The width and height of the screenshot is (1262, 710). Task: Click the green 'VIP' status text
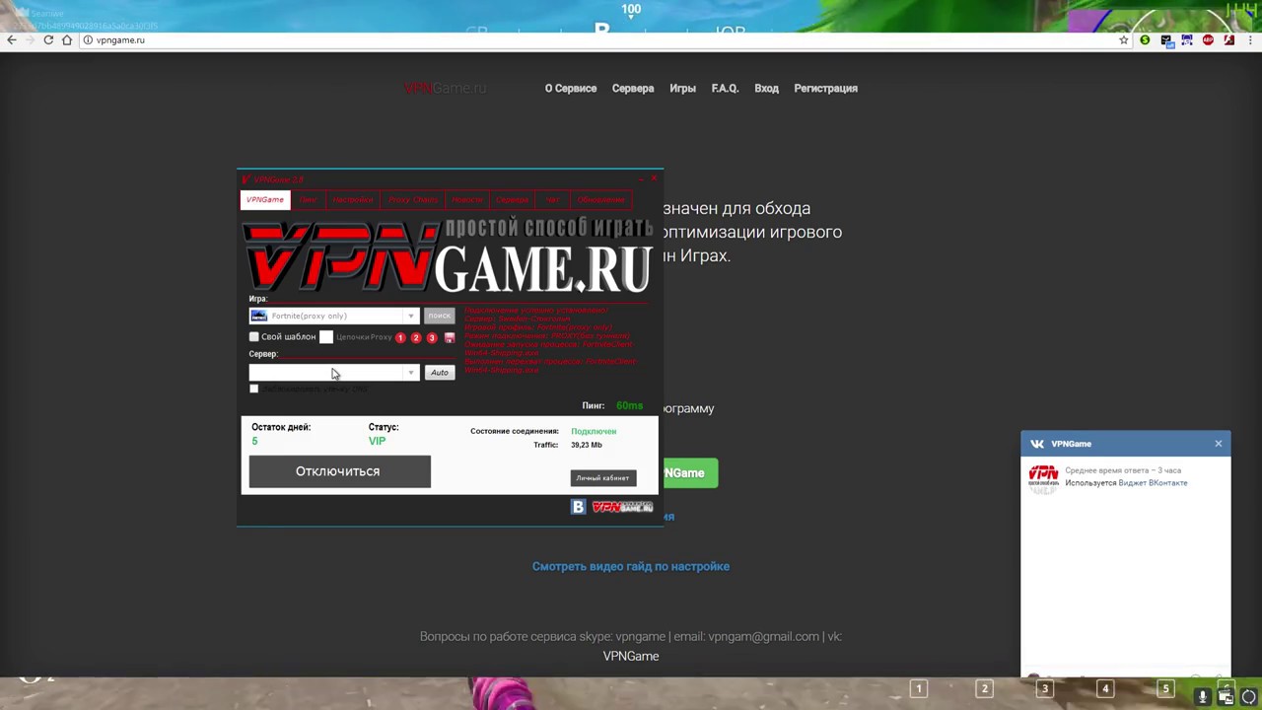point(377,442)
